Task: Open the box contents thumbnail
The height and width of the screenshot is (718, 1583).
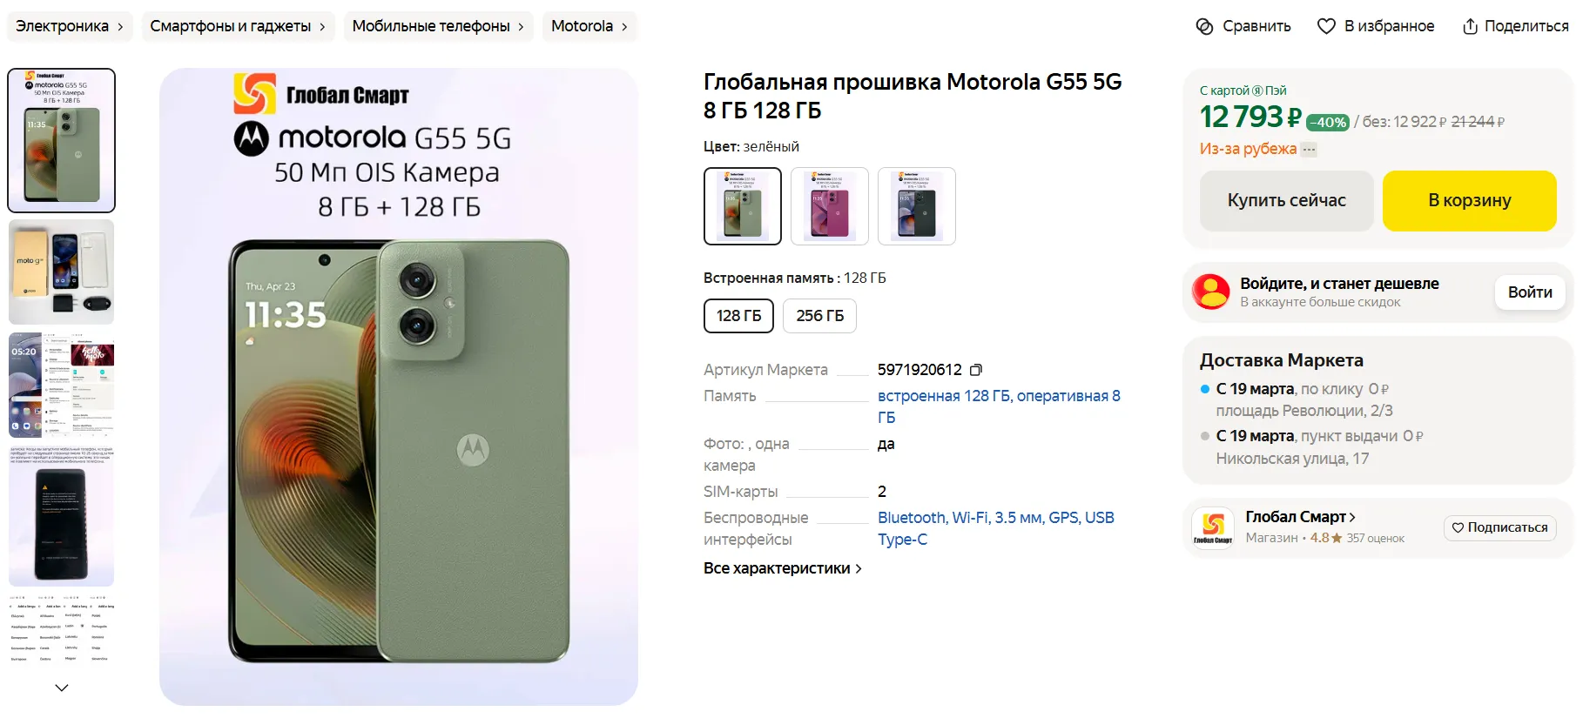Action: coord(61,272)
